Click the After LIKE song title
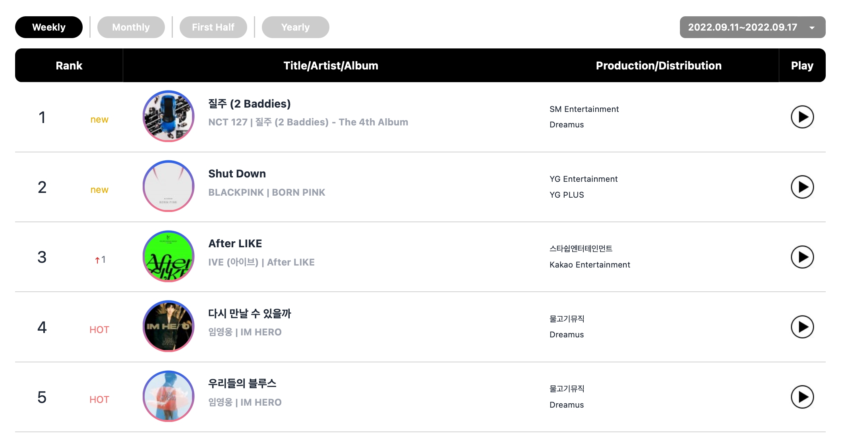The width and height of the screenshot is (846, 437). [235, 244]
